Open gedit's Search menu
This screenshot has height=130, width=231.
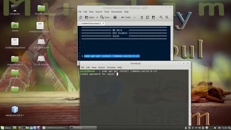pyautogui.click(x=99, y=12)
